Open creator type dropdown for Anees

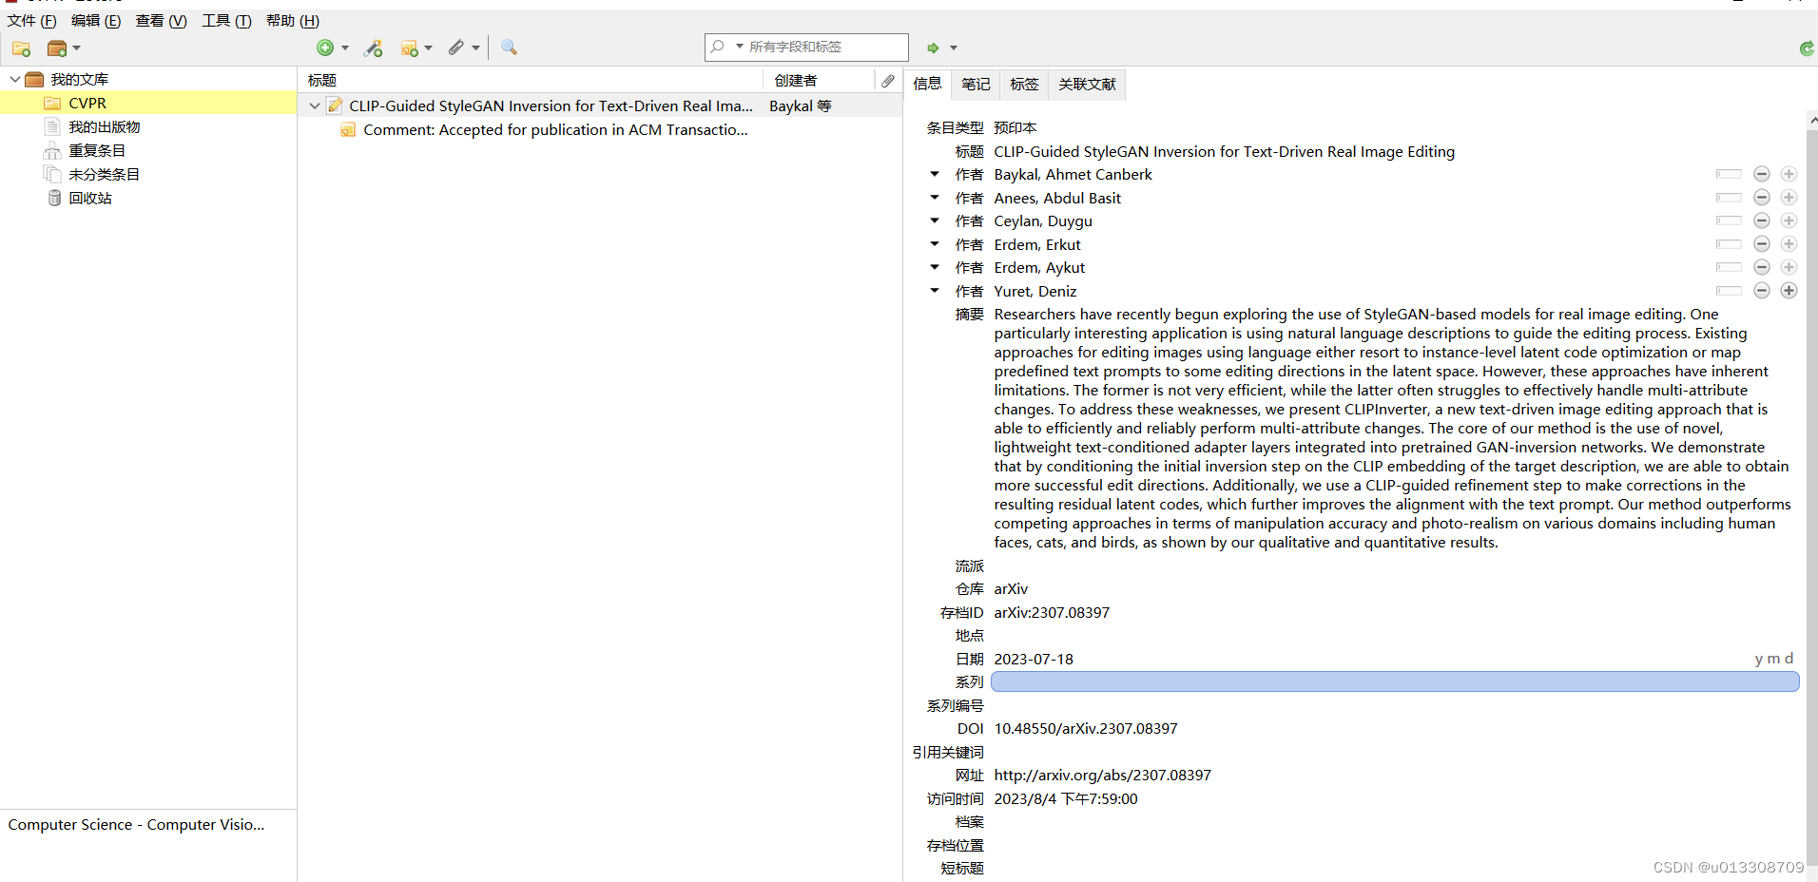tap(935, 198)
